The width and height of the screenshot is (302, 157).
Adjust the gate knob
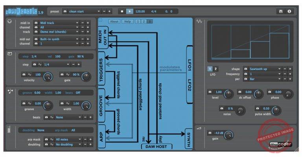tap(86, 77)
